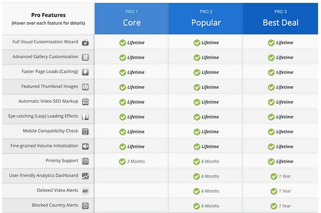
Task: Click Core 'Lifetime' in Advanced Gallery Customization row
Action: coord(136,57)
